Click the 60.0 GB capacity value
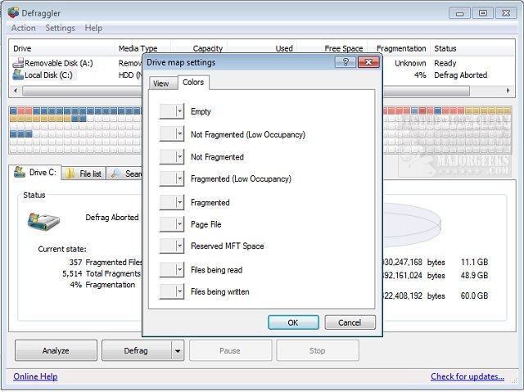 pyautogui.click(x=474, y=295)
